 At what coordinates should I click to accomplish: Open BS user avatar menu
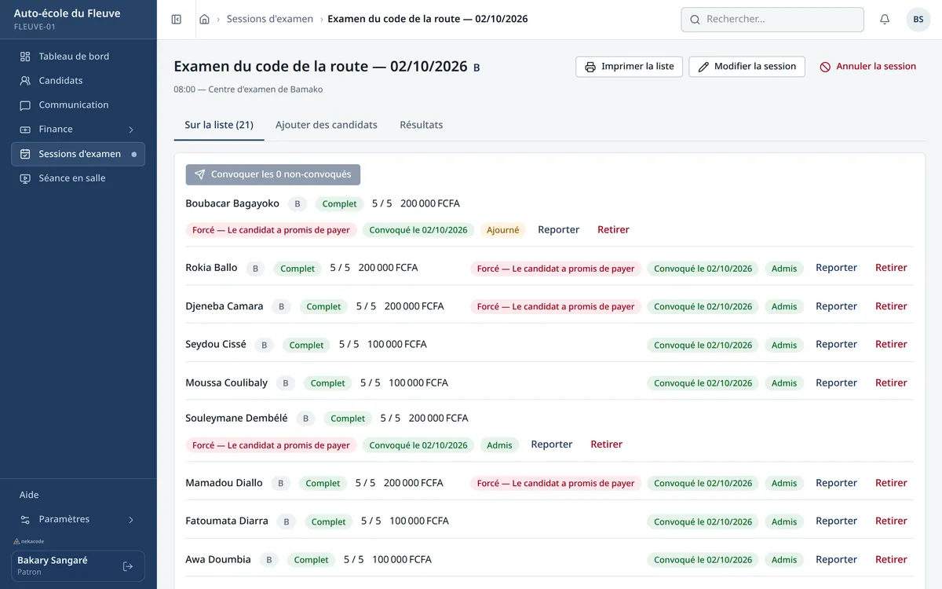tap(918, 20)
